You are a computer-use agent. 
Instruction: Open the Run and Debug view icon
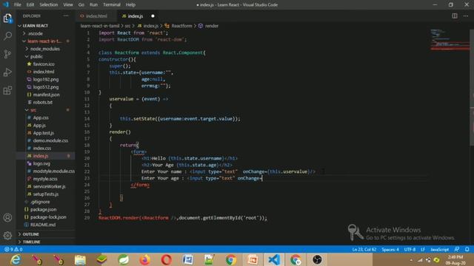(x=7, y=72)
